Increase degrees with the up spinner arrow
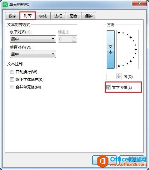 tap(119, 75)
